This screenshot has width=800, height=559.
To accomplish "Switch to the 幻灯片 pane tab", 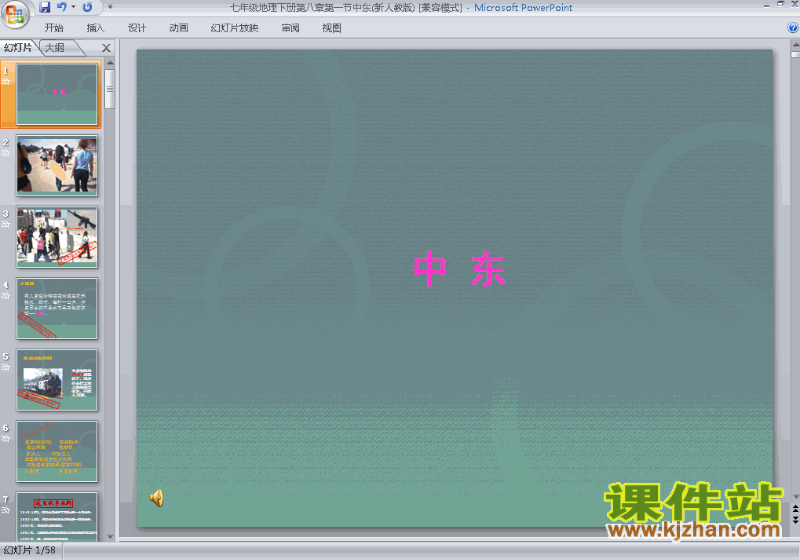I will click(x=18, y=47).
